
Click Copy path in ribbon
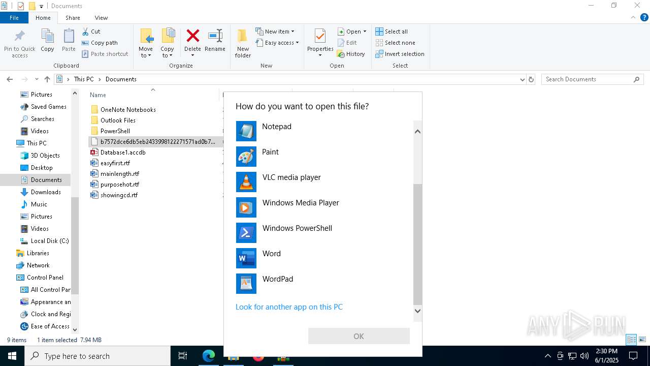tap(100, 43)
